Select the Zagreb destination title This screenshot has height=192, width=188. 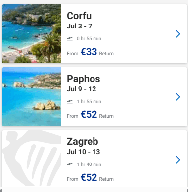pyautogui.click(x=83, y=141)
